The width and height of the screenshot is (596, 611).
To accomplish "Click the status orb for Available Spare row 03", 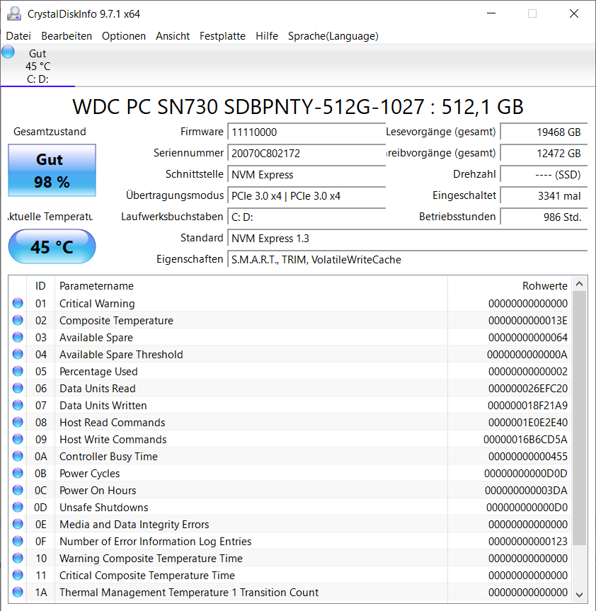I will tap(18, 337).
